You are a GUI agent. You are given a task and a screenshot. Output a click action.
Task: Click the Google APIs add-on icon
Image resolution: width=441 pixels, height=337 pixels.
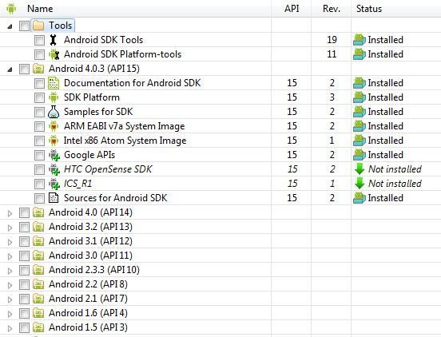coord(54,155)
